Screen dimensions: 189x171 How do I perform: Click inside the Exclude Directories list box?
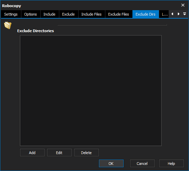coord(91,90)
